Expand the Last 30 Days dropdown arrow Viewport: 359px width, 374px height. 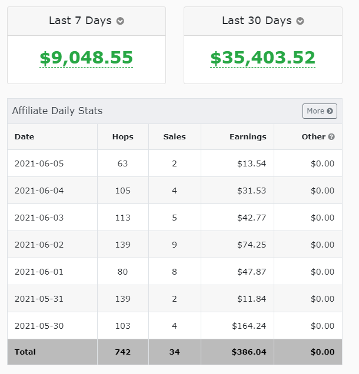click(300, 21)
